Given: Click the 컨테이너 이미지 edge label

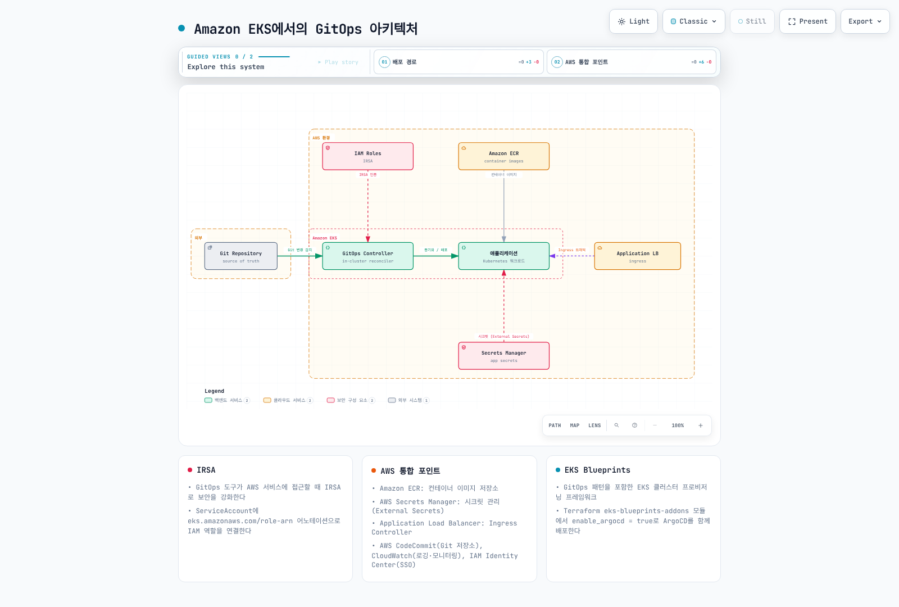Looking at the screenshot, I should tap(504, 175).
